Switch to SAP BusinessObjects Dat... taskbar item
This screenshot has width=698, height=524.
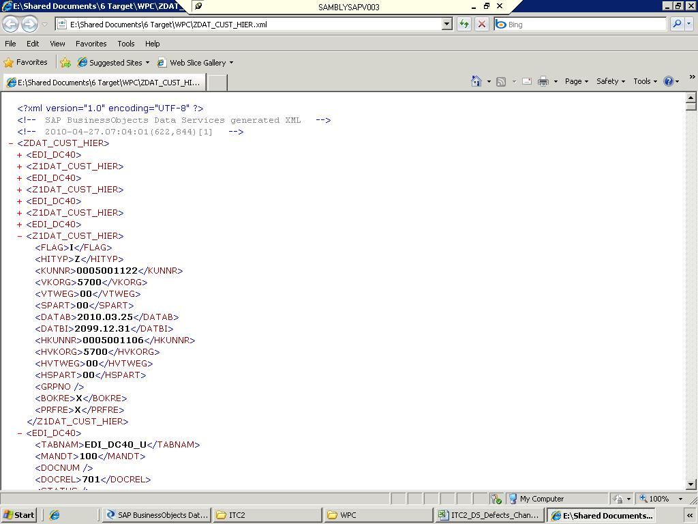(156, 515)
